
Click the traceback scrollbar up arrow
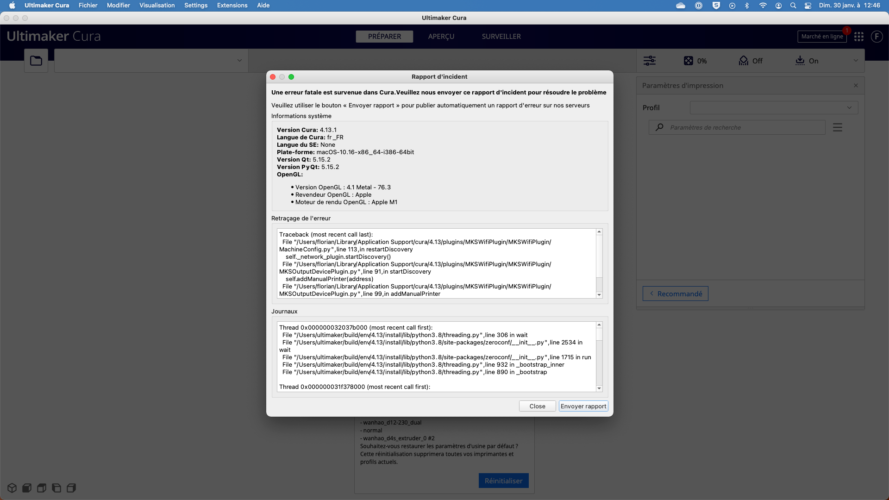tap(599, 232)
